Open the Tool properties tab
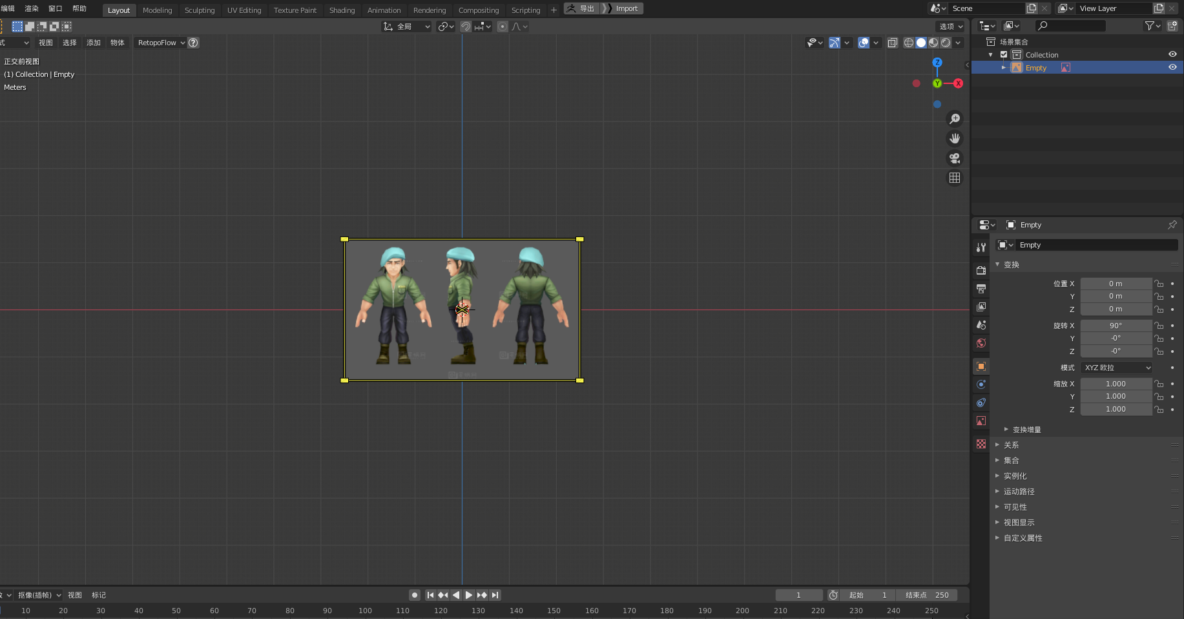 pos(981,247)
